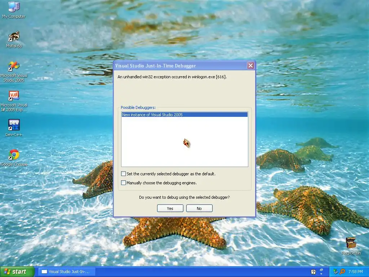369x277 pixels.
Task: Activate Visual Studio Just-In-Time taskbar button
Action: pyautogui.click(x=67, y=272)
